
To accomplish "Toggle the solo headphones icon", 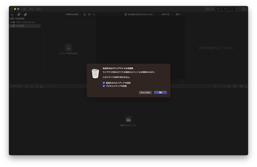I will 224,86.
